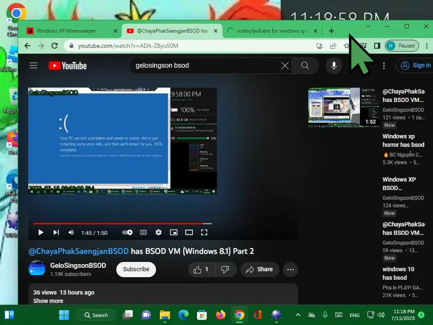Skip to next video

pos(56,232)
